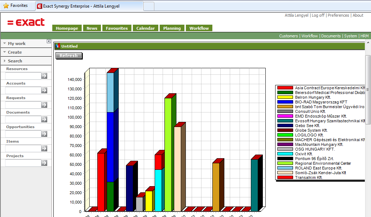Click the Gebo See Kft. legend text
Screen dimensions: 371x217
[x=307, y=126]
